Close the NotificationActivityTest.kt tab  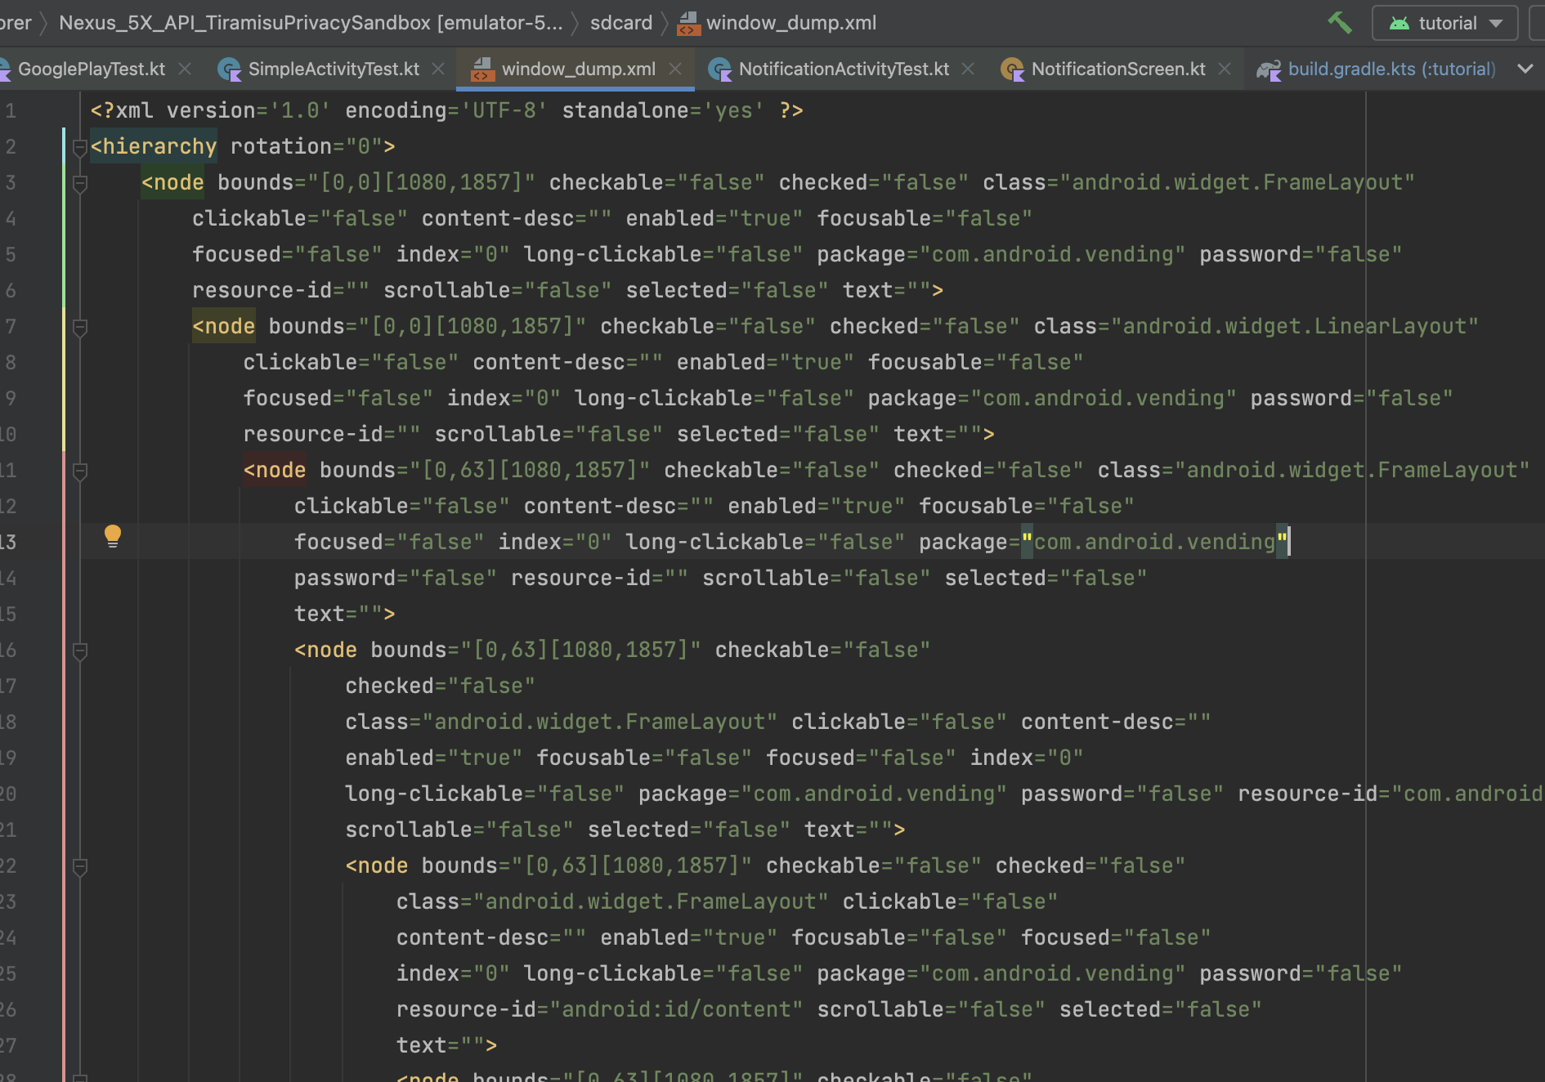[x=969, y=69]
